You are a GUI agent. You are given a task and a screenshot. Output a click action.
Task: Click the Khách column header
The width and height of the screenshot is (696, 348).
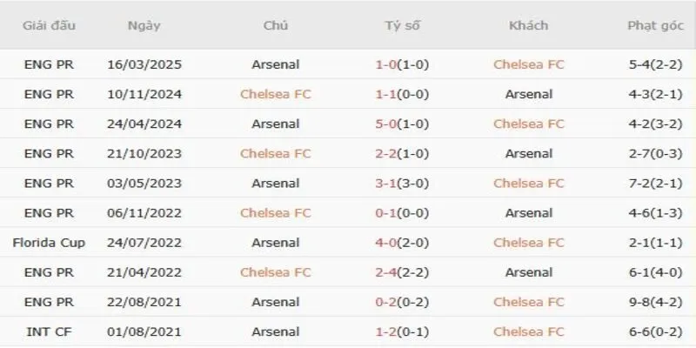528,25
